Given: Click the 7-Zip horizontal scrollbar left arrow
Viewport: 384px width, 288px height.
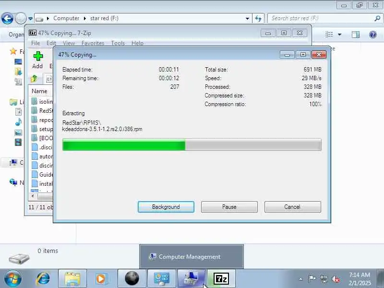Looking at the screenshot, I should coord(33,196).
